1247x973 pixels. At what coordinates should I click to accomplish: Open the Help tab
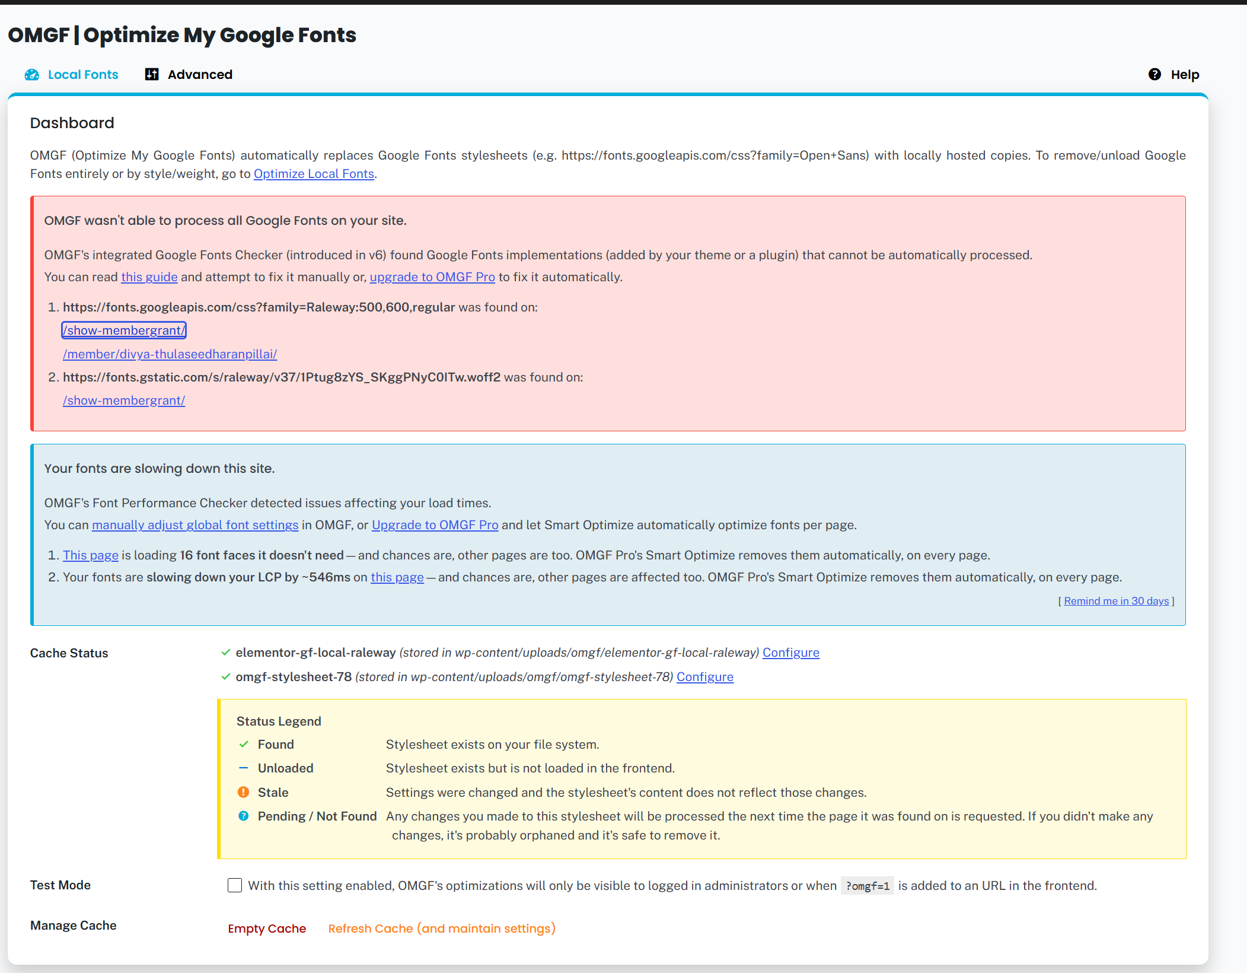point(1174,75)
